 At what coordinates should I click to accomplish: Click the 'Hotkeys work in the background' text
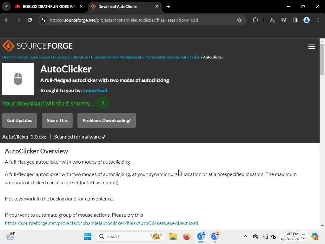click(59, 199)
